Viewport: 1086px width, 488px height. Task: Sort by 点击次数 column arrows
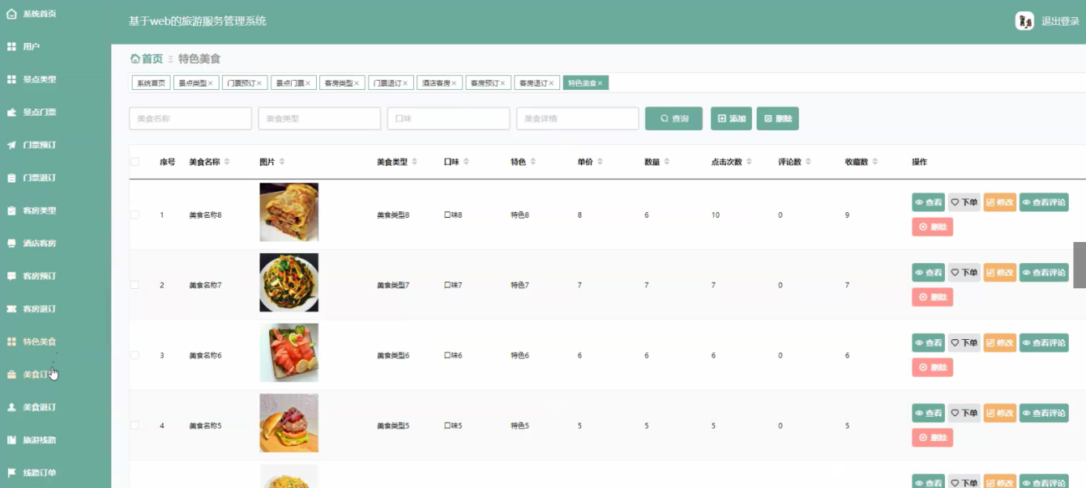click(x=750, y=162)
